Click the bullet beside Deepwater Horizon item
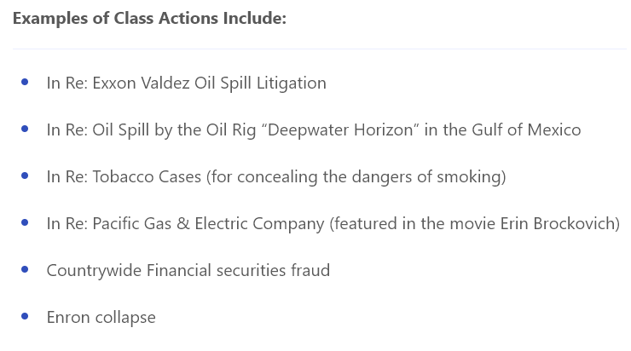Image resolution: width=631 pixels, height=351 pixels. click(25, 129)
